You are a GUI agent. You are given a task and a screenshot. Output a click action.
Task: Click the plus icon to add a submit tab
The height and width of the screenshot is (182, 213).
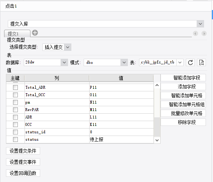click(x=35, y=33)
